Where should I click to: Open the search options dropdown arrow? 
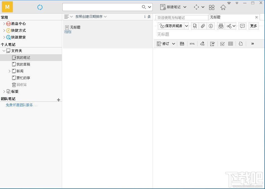150,7
